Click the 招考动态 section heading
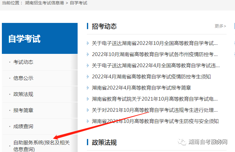235x152 pixels. click(x=104, y=26)
